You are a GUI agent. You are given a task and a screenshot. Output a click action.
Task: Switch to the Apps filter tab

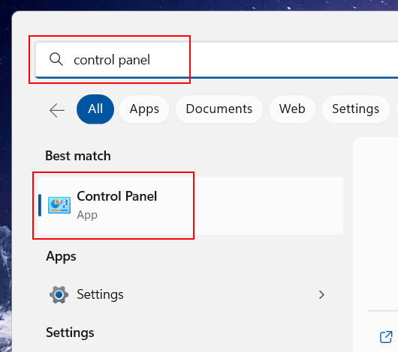pyautogui.click(x=144, y=109)
